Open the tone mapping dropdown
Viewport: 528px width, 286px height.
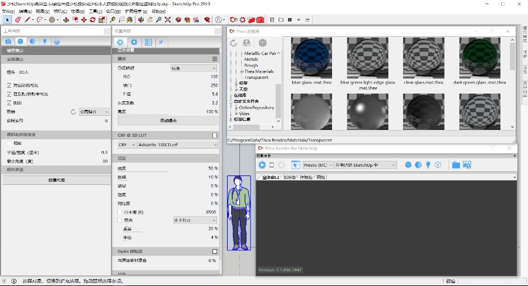click(x=193, y=68)
